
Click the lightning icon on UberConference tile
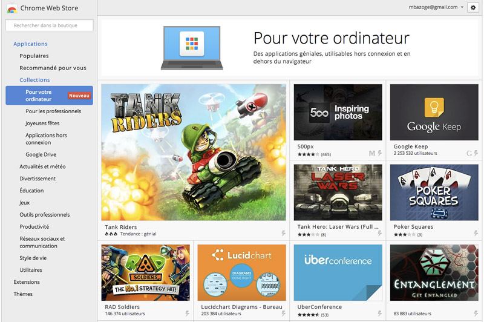(380, 314)
